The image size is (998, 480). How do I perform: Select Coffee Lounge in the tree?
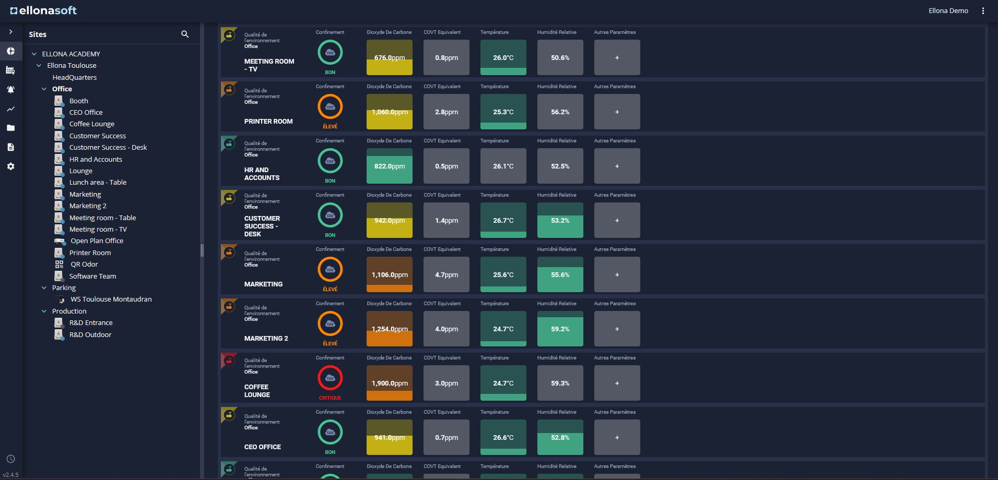[92, 124]
